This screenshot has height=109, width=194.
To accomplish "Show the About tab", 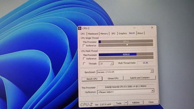I will [x=140, y=33].
